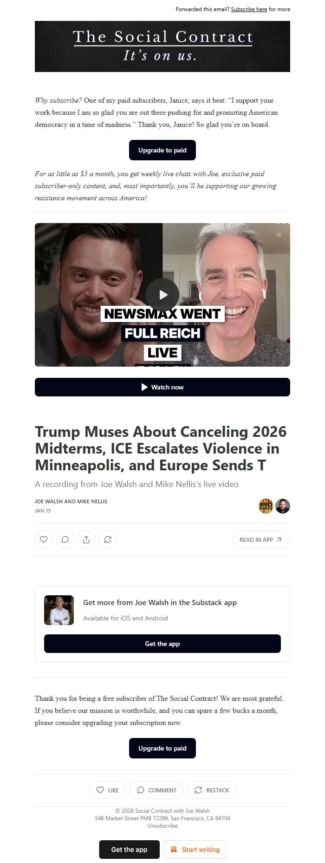Click the Subscribe here link
This screenshot has height=863, width=325.
coord(249,9)
